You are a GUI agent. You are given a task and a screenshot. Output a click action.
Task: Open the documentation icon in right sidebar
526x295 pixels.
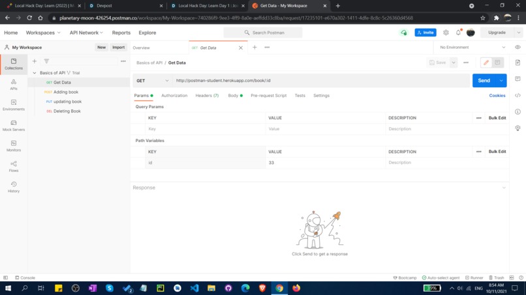[x=518, y=63]
